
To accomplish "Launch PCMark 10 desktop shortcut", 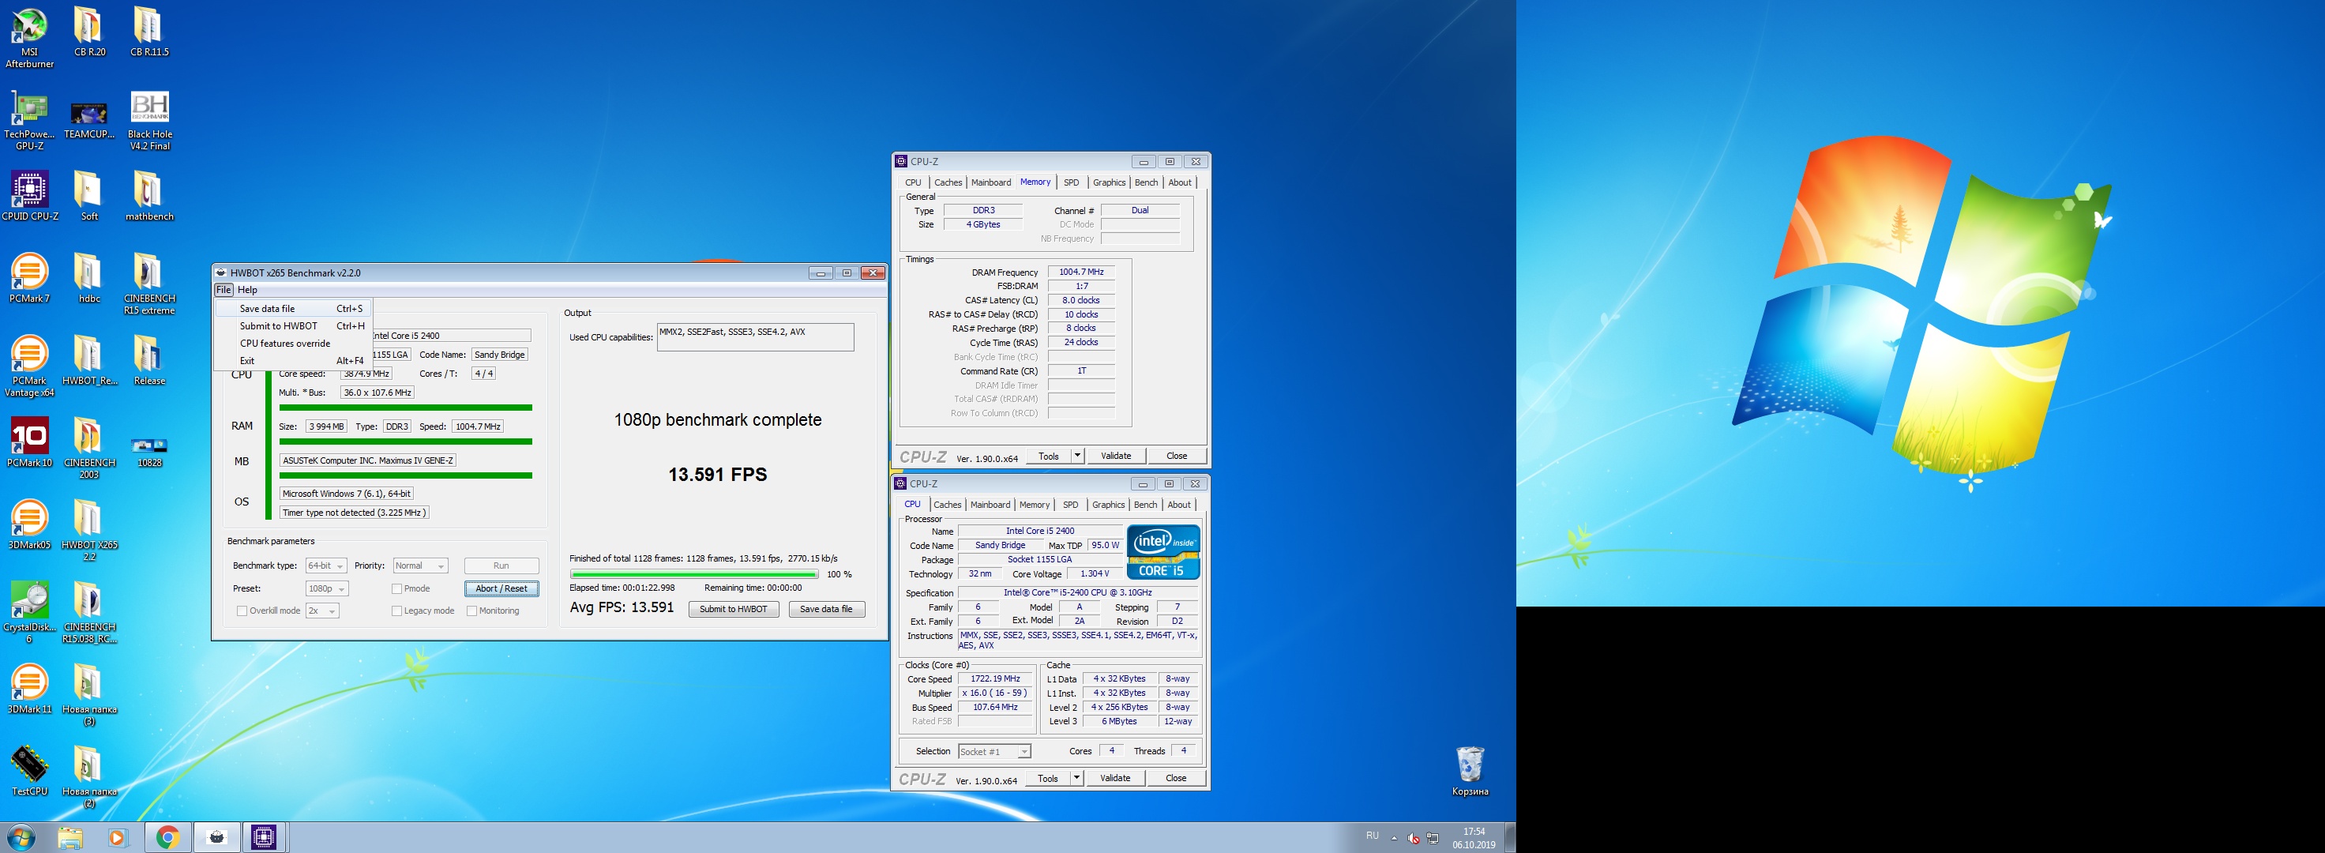I will (x=29, y=442).
